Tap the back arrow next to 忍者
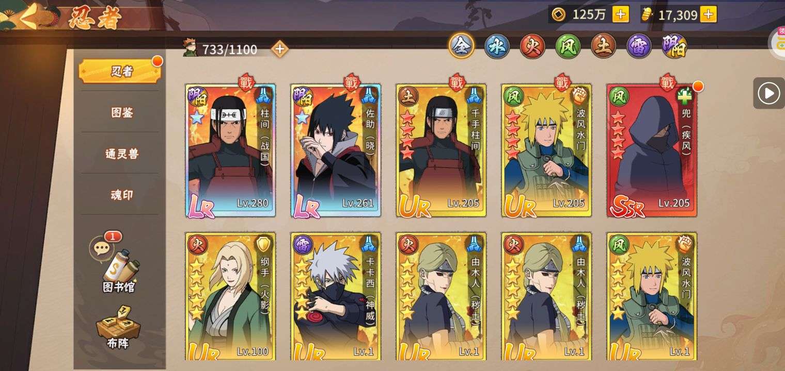 pos(30,18)
